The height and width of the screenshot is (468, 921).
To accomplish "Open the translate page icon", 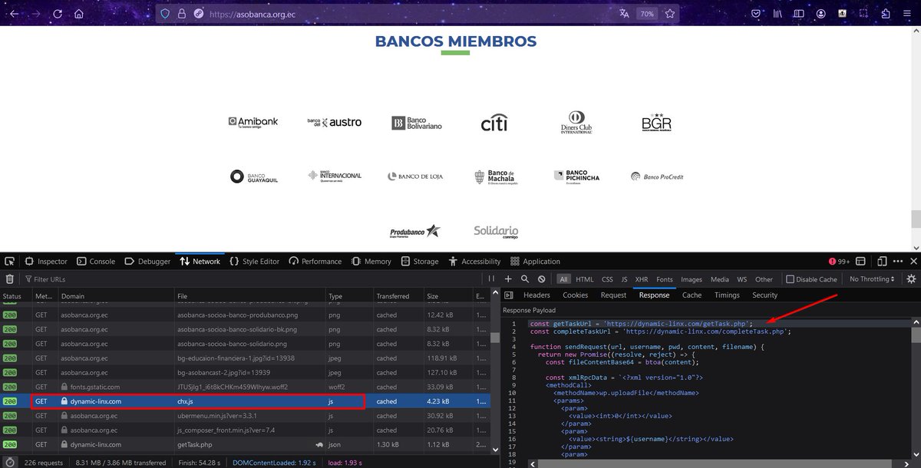I will point(624,14).
